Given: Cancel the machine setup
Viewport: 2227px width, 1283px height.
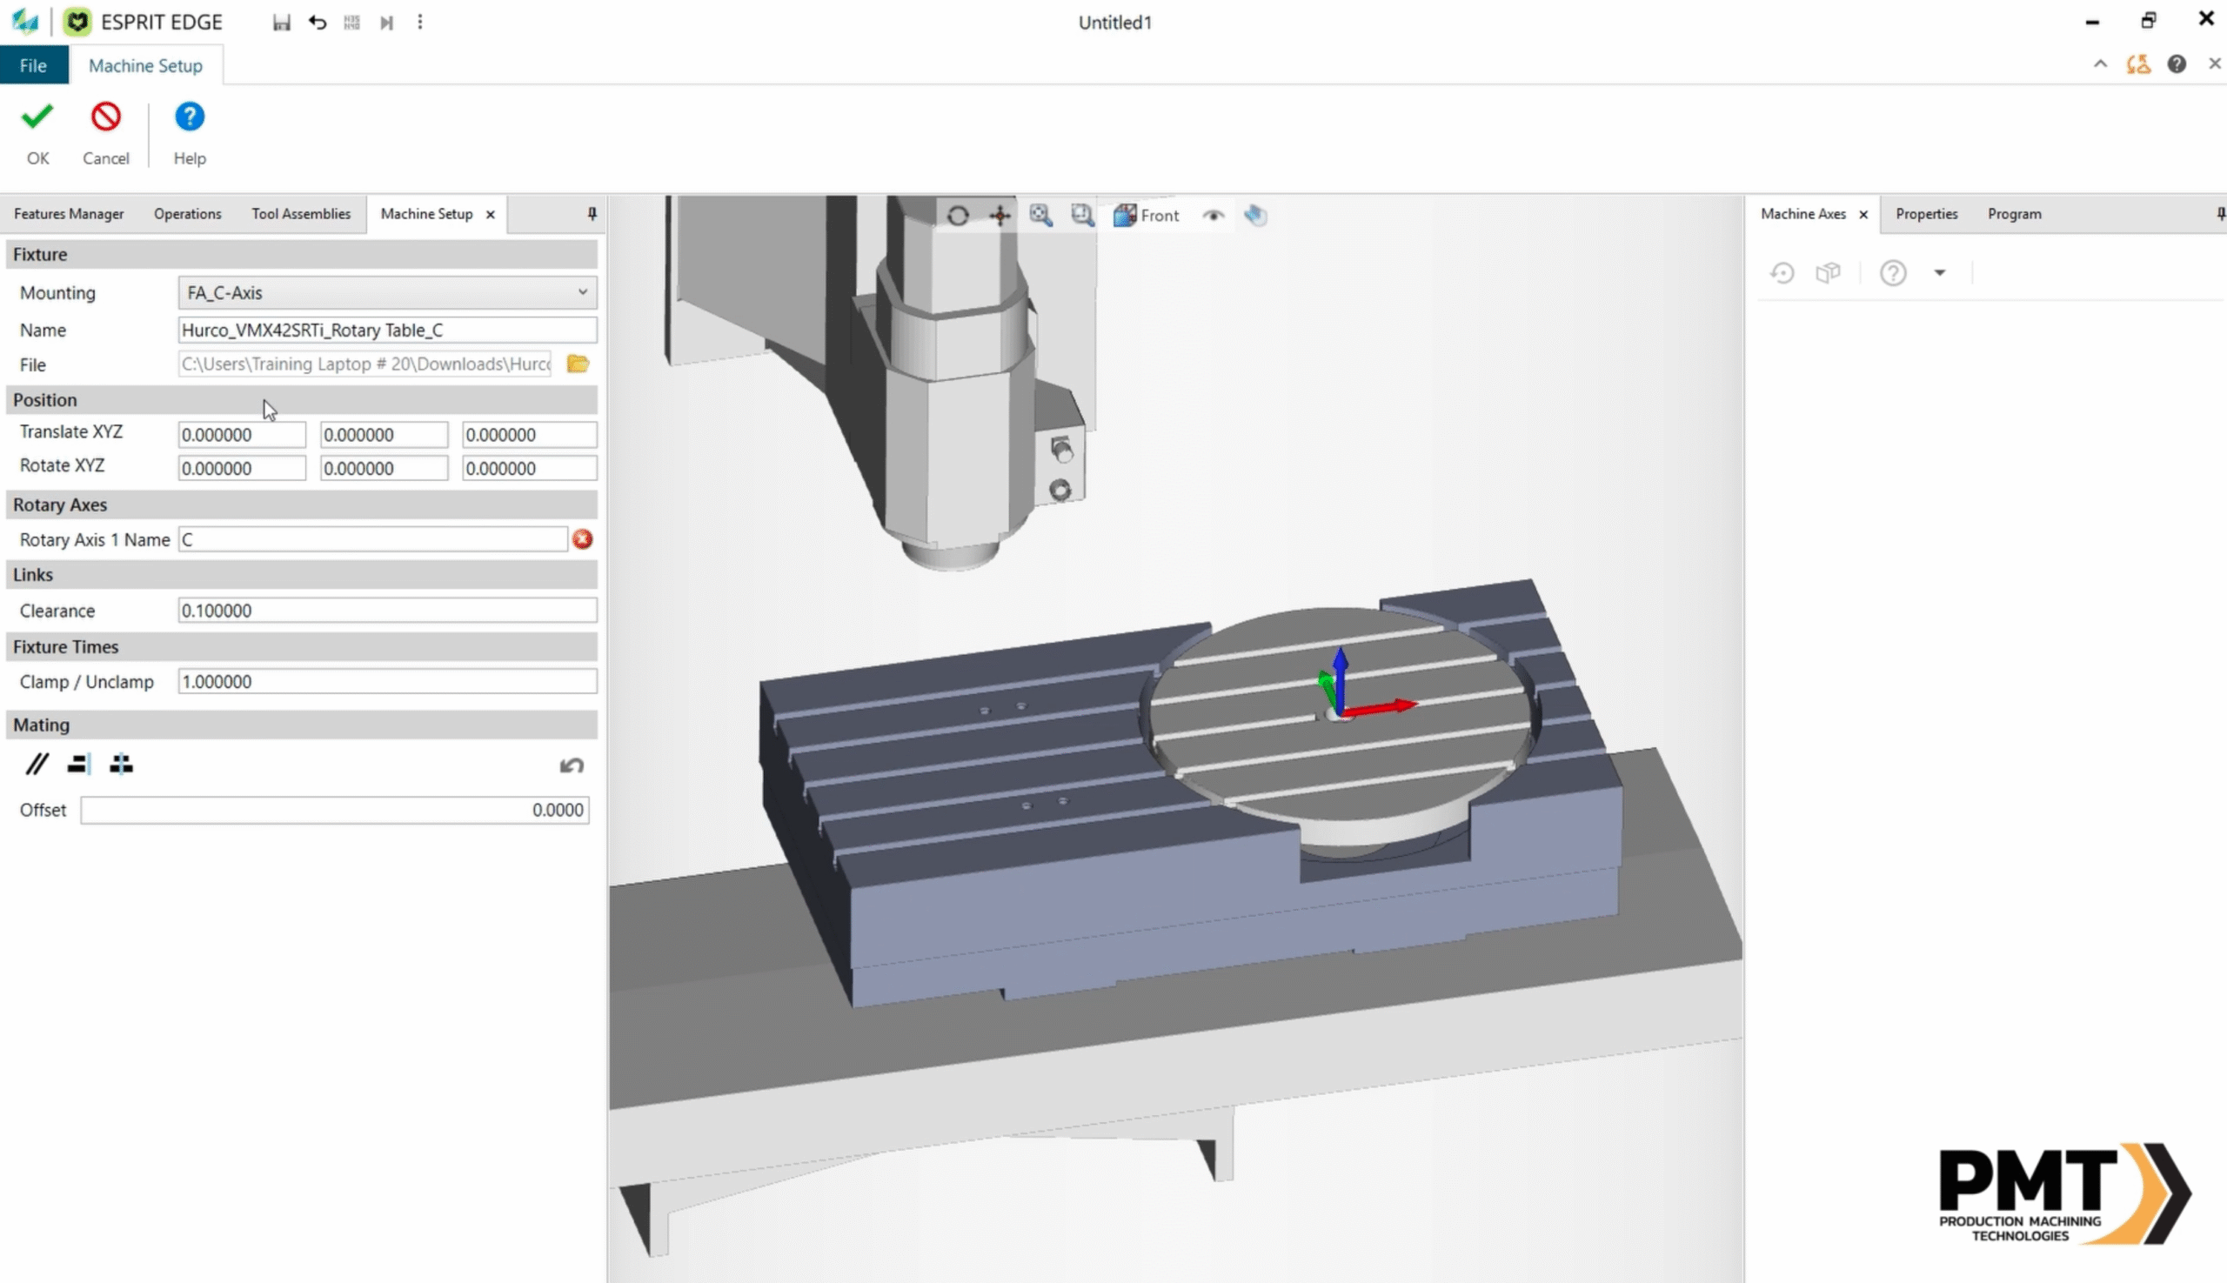Looking at the screenshot, I should pos(106,133).
